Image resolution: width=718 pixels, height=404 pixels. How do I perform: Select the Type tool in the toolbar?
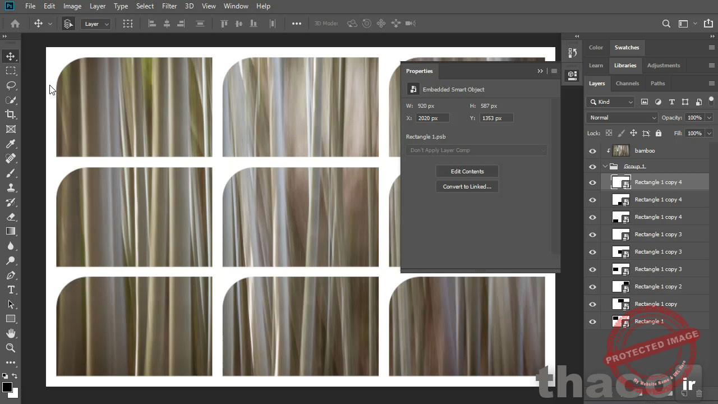tap(10, 290)
